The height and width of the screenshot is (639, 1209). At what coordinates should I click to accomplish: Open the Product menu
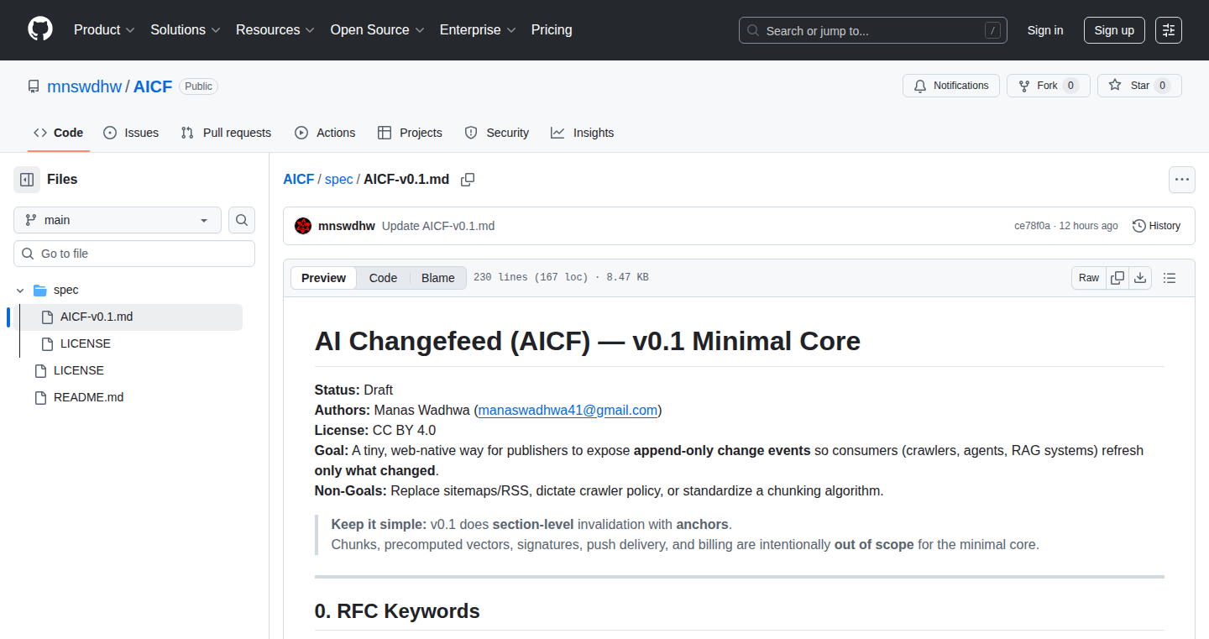point(104,30)
